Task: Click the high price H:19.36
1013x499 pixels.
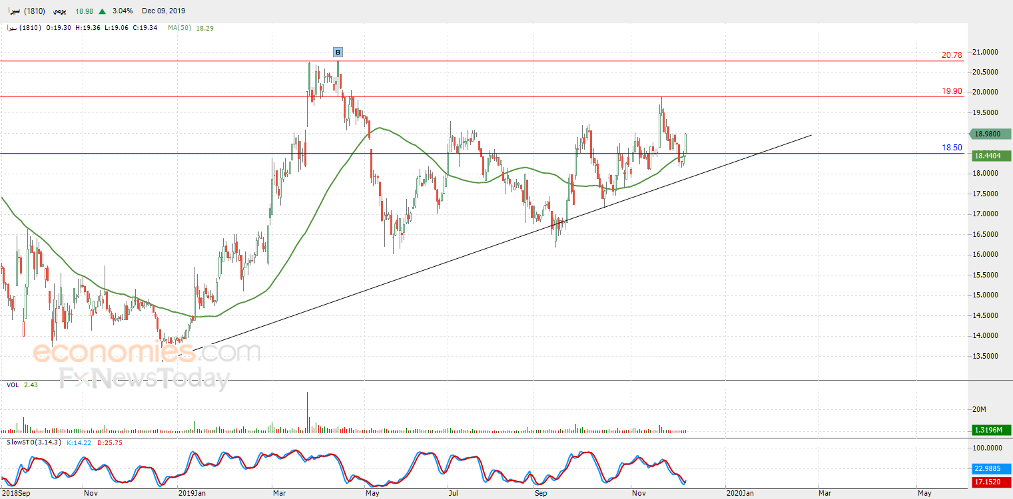Action: [x=87, y=28]
